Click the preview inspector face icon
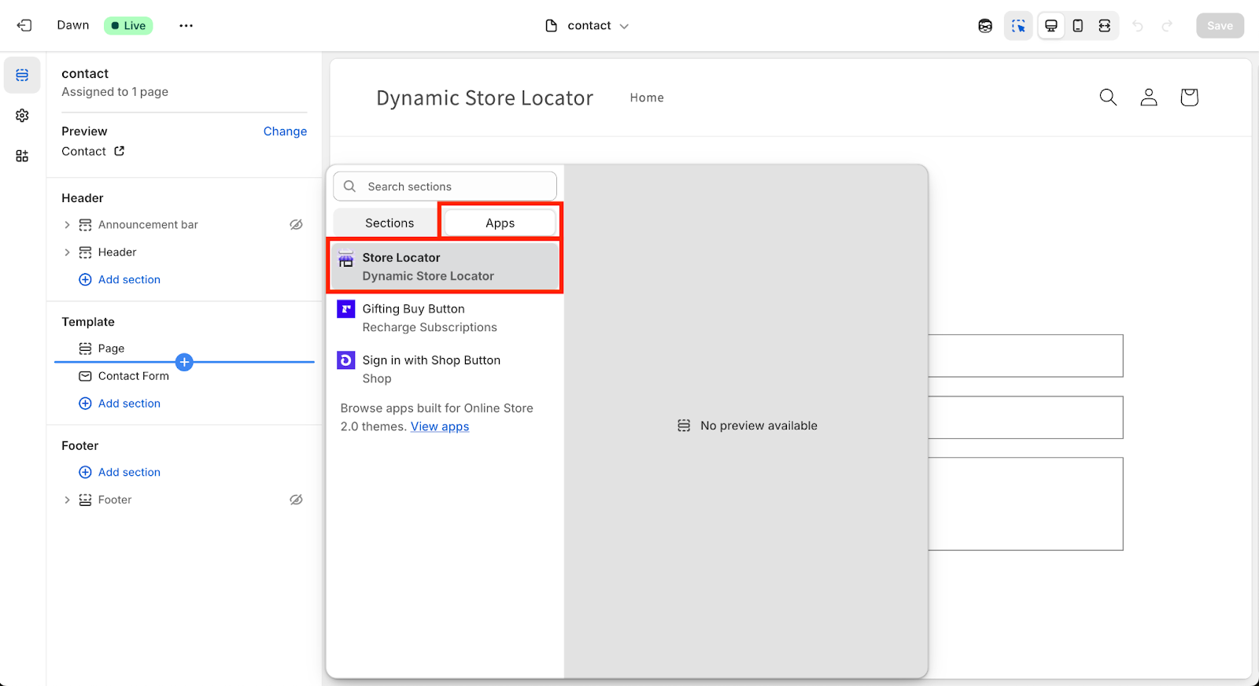 tap(985, 26)
